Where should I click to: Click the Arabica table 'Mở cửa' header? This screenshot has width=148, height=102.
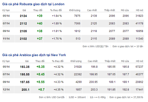(125, 61)
